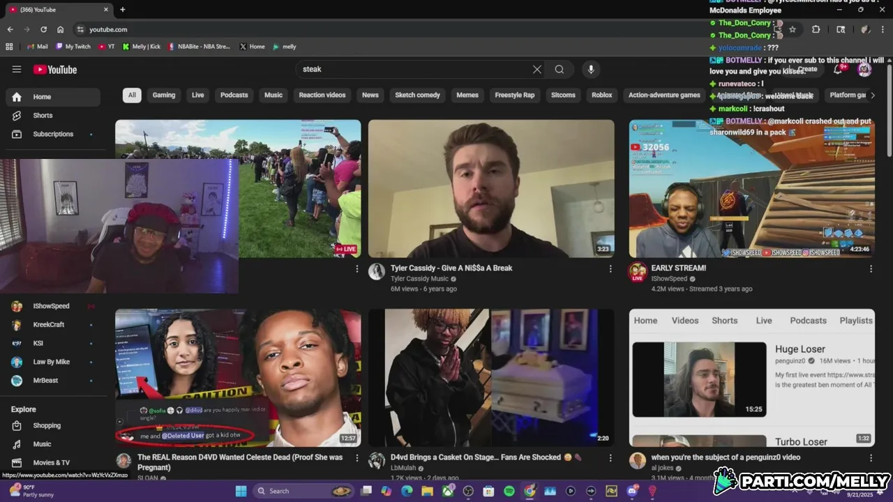Image resolution: width=893 pixels, height=502 pixels.
Task: Open the browser extensions puzzle icon
Action: 816,29
